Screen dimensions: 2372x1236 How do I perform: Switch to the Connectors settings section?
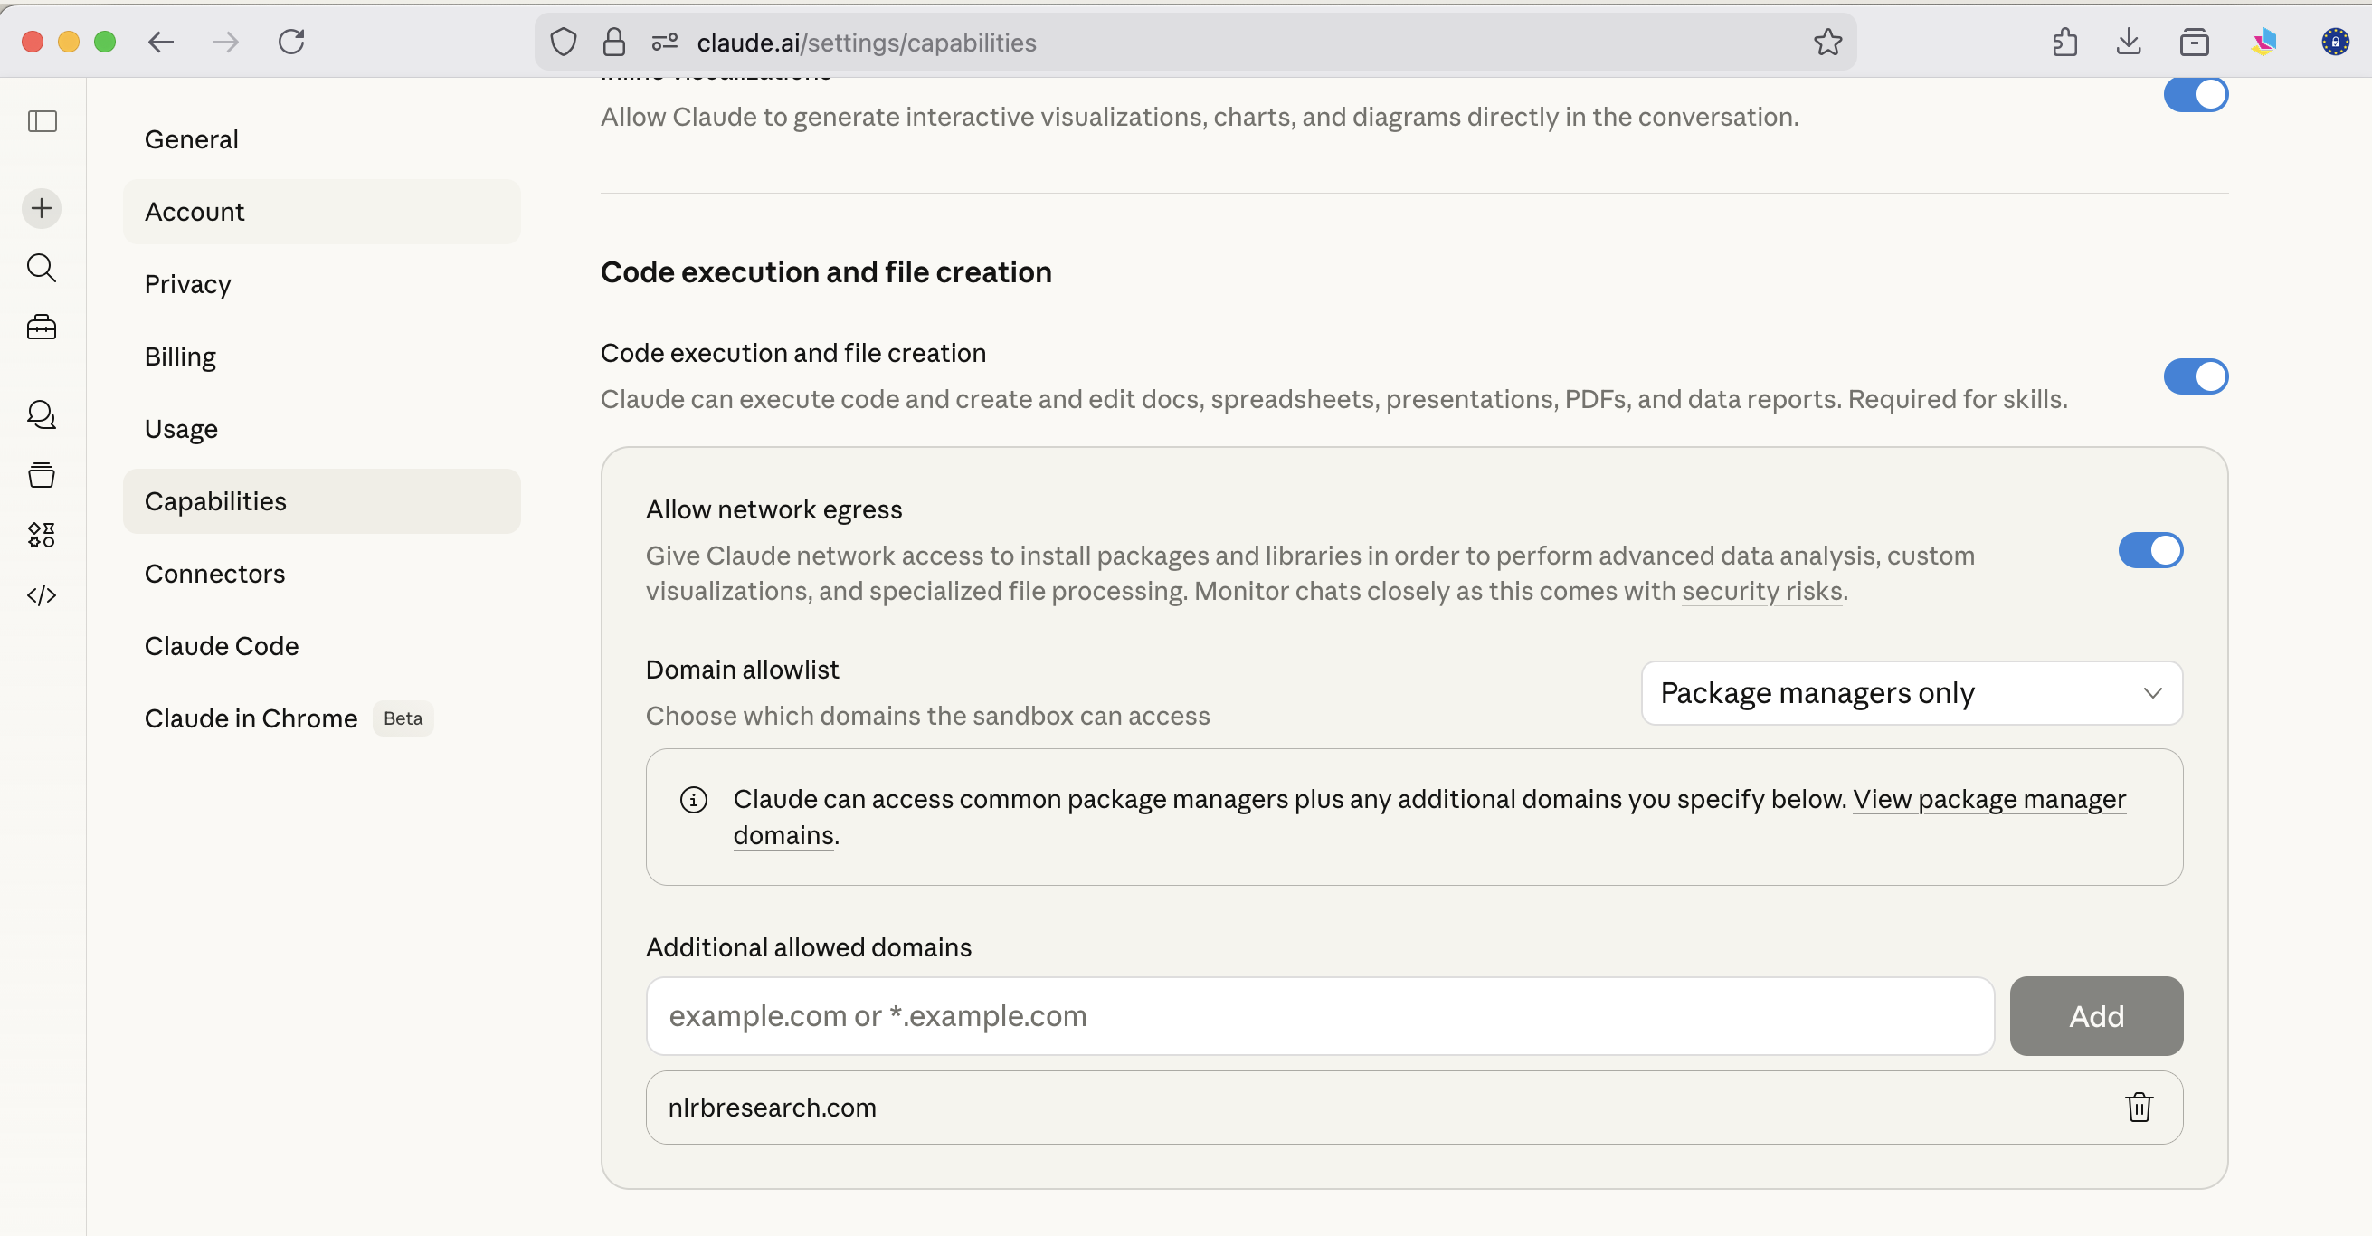pyautogui.click(x=214, y=573)
